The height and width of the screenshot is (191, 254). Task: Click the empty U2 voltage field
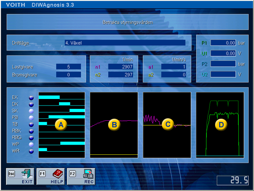pos(223,74)
